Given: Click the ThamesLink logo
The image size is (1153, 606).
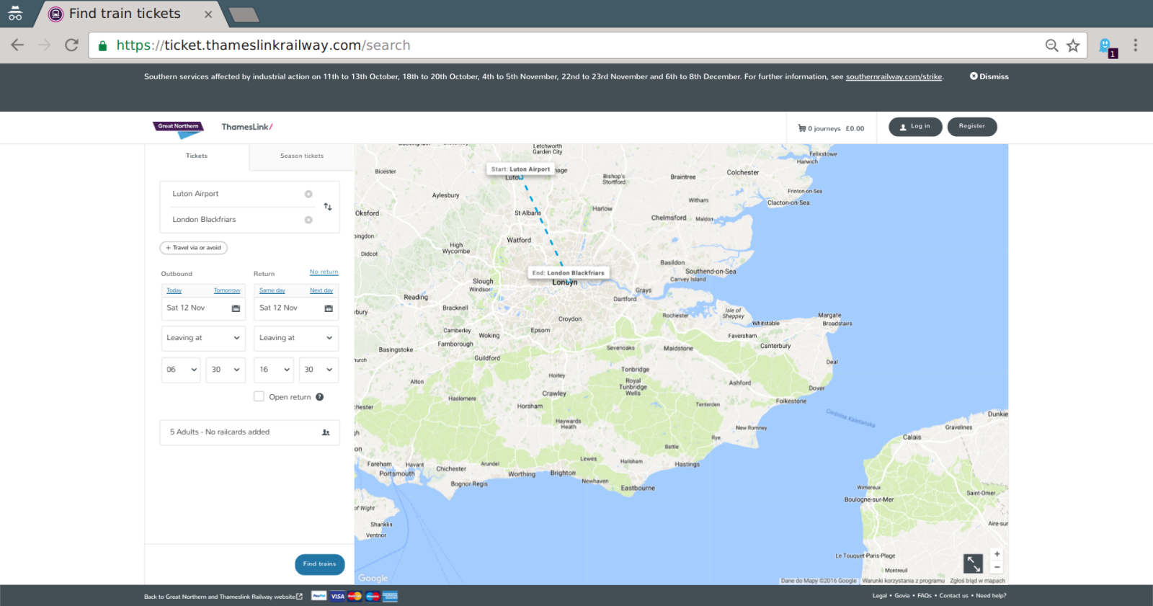Looking at the screenshot, I should point(247,127).
